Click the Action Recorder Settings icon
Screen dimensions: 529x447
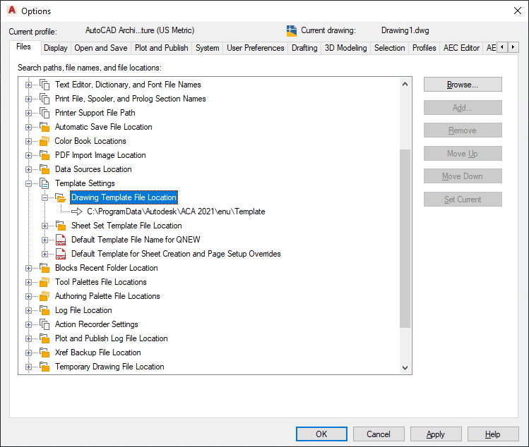pos(44,324)
